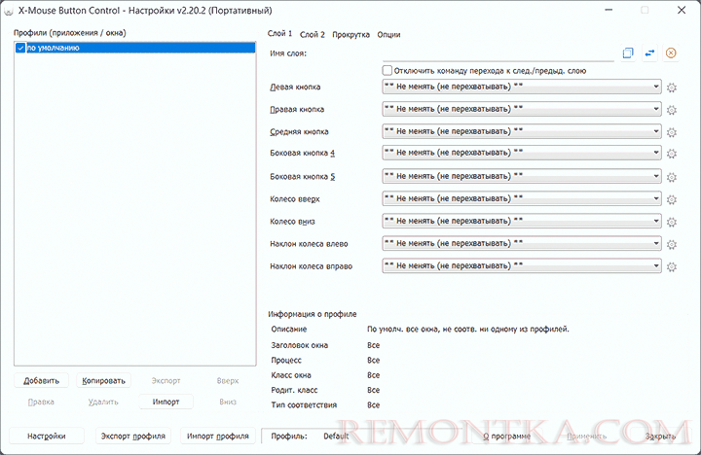
Task: Open the Колесо вниз action dropdown
Action: [522, 221]
